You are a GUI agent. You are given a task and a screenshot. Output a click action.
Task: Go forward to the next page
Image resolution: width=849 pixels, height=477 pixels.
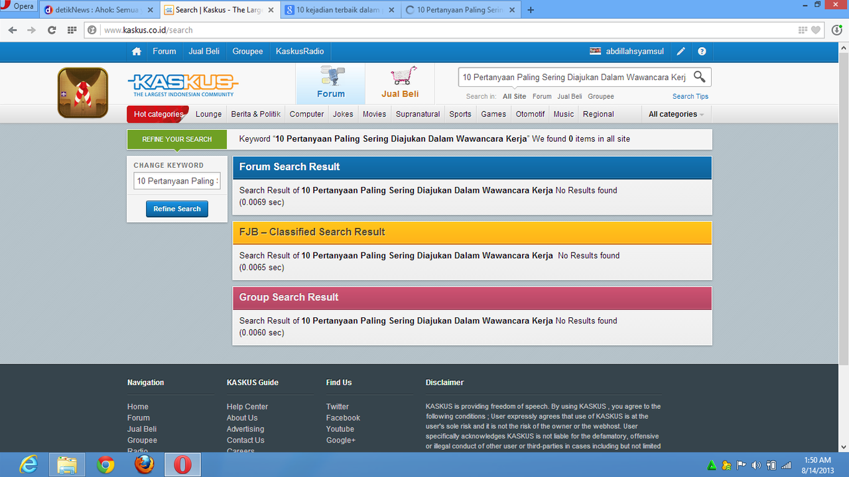31,30
